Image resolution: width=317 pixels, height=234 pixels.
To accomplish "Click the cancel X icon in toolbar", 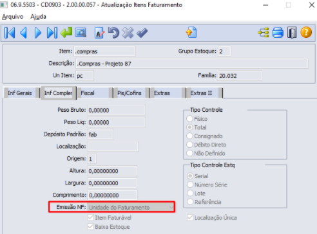I will [x=128, y=33].
